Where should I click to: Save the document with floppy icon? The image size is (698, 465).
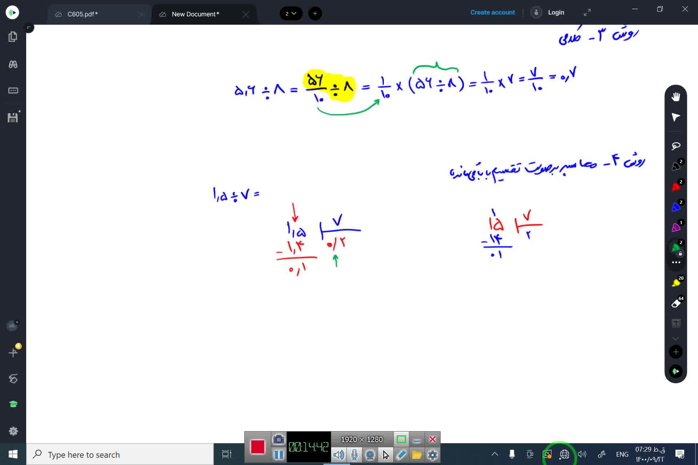[13, 117]
